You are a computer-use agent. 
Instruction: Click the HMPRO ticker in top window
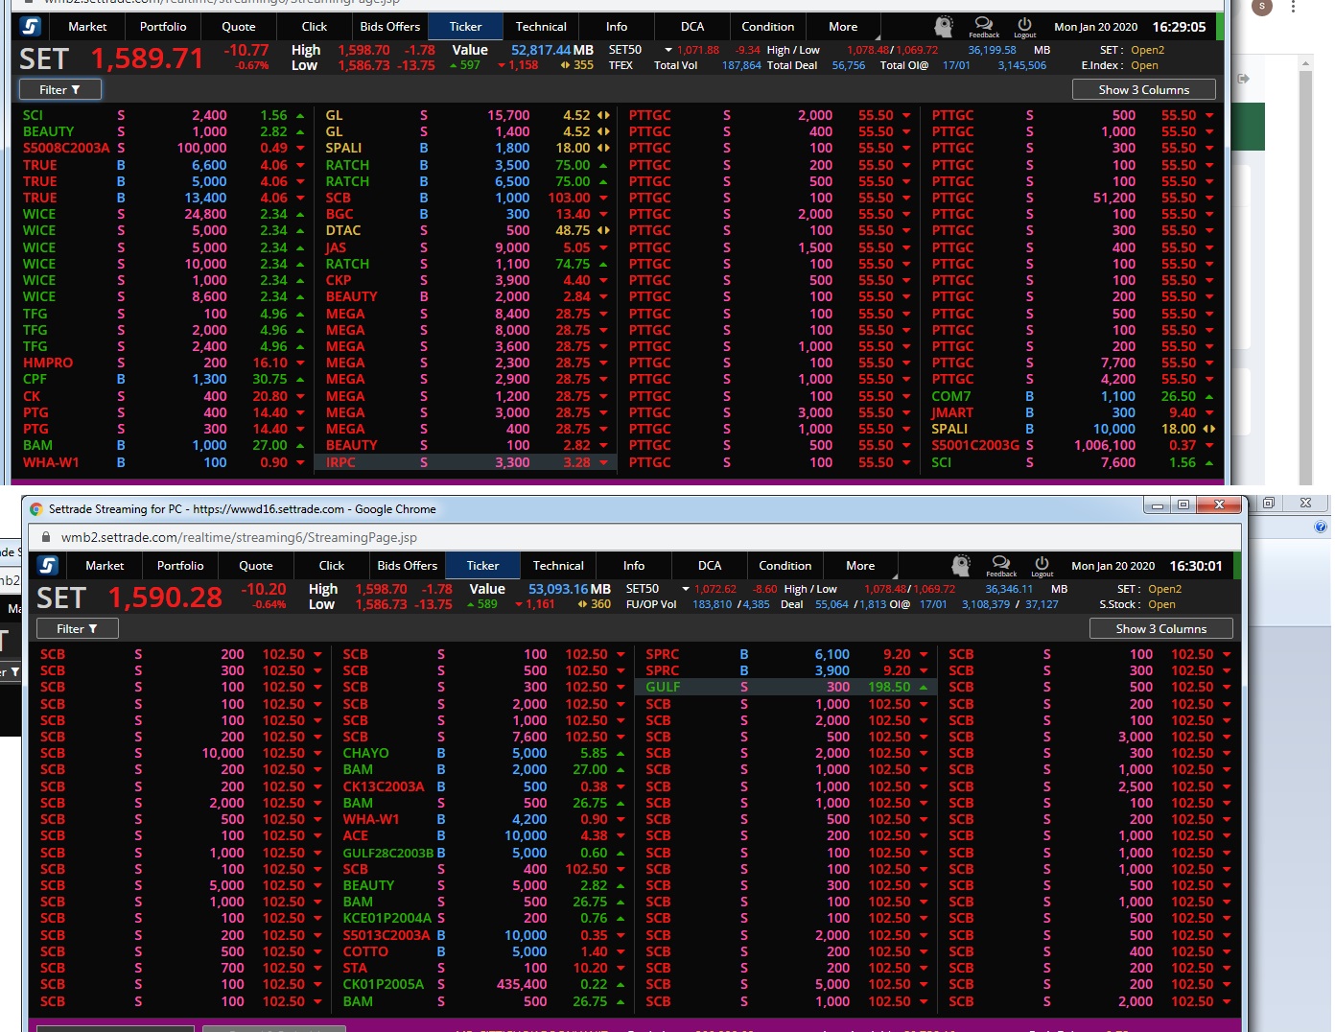(48, 363)
